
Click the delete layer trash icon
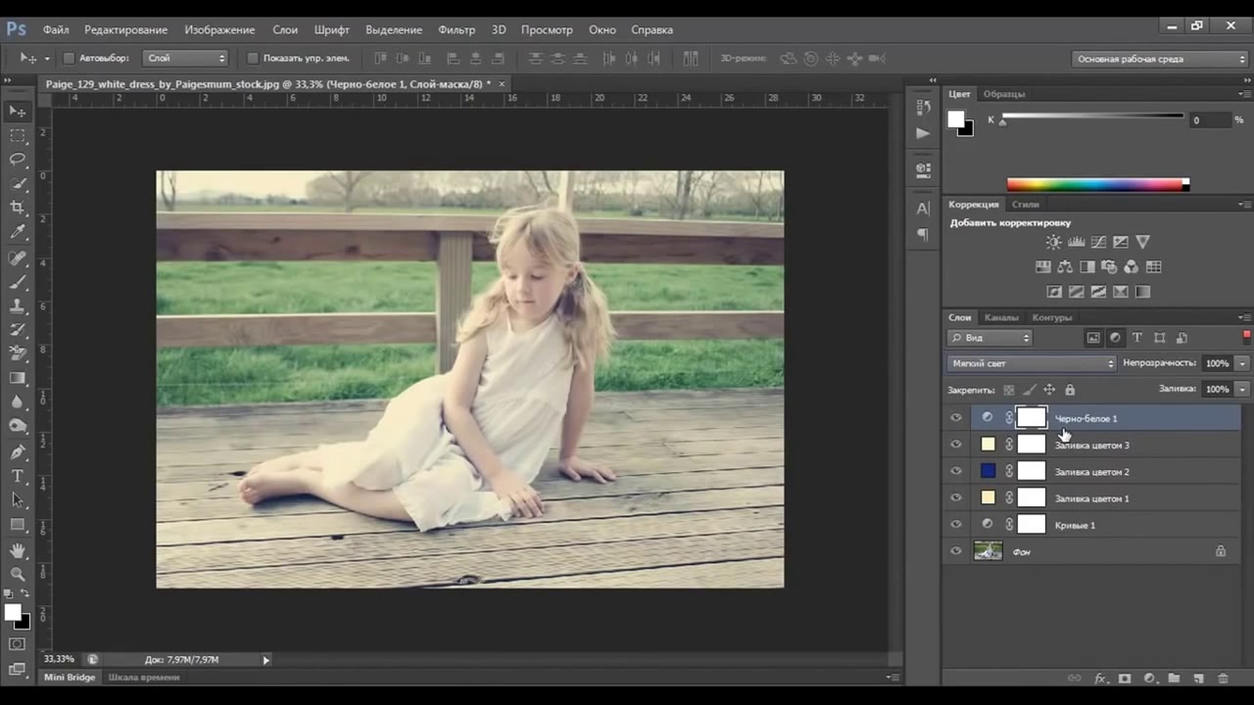click(x=1223, y=678)
